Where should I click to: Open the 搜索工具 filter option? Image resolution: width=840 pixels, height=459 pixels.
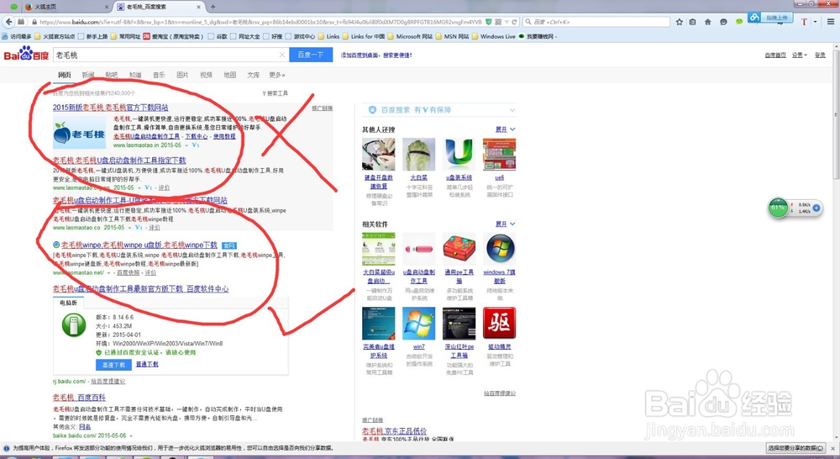click(x=276, y=93)
